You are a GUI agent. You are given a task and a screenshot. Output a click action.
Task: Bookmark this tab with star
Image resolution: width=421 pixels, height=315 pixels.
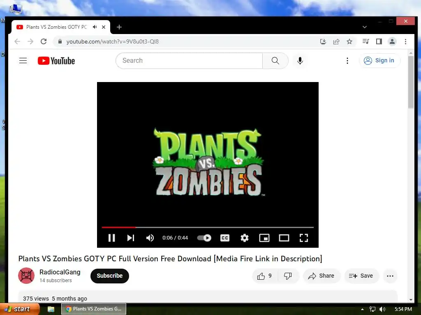[349, 41]
